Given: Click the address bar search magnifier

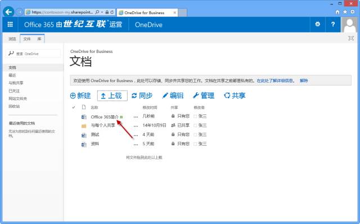Looking at the screenshot, I should [97, 12].
